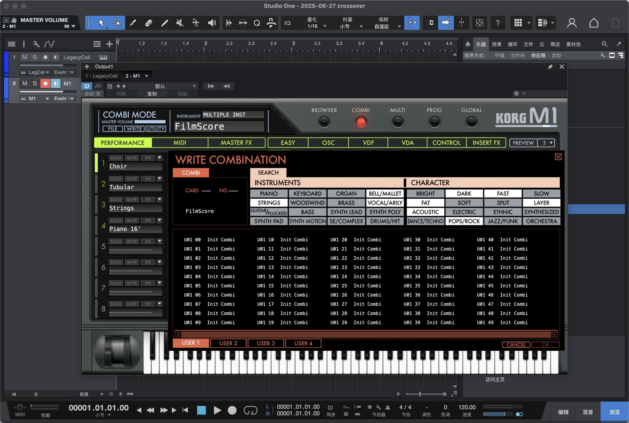This screenshot has height=423, width=629.
Task: Open M1 track Eveln input dropdown
Action: pyautogui.click(x=64, y=98)
